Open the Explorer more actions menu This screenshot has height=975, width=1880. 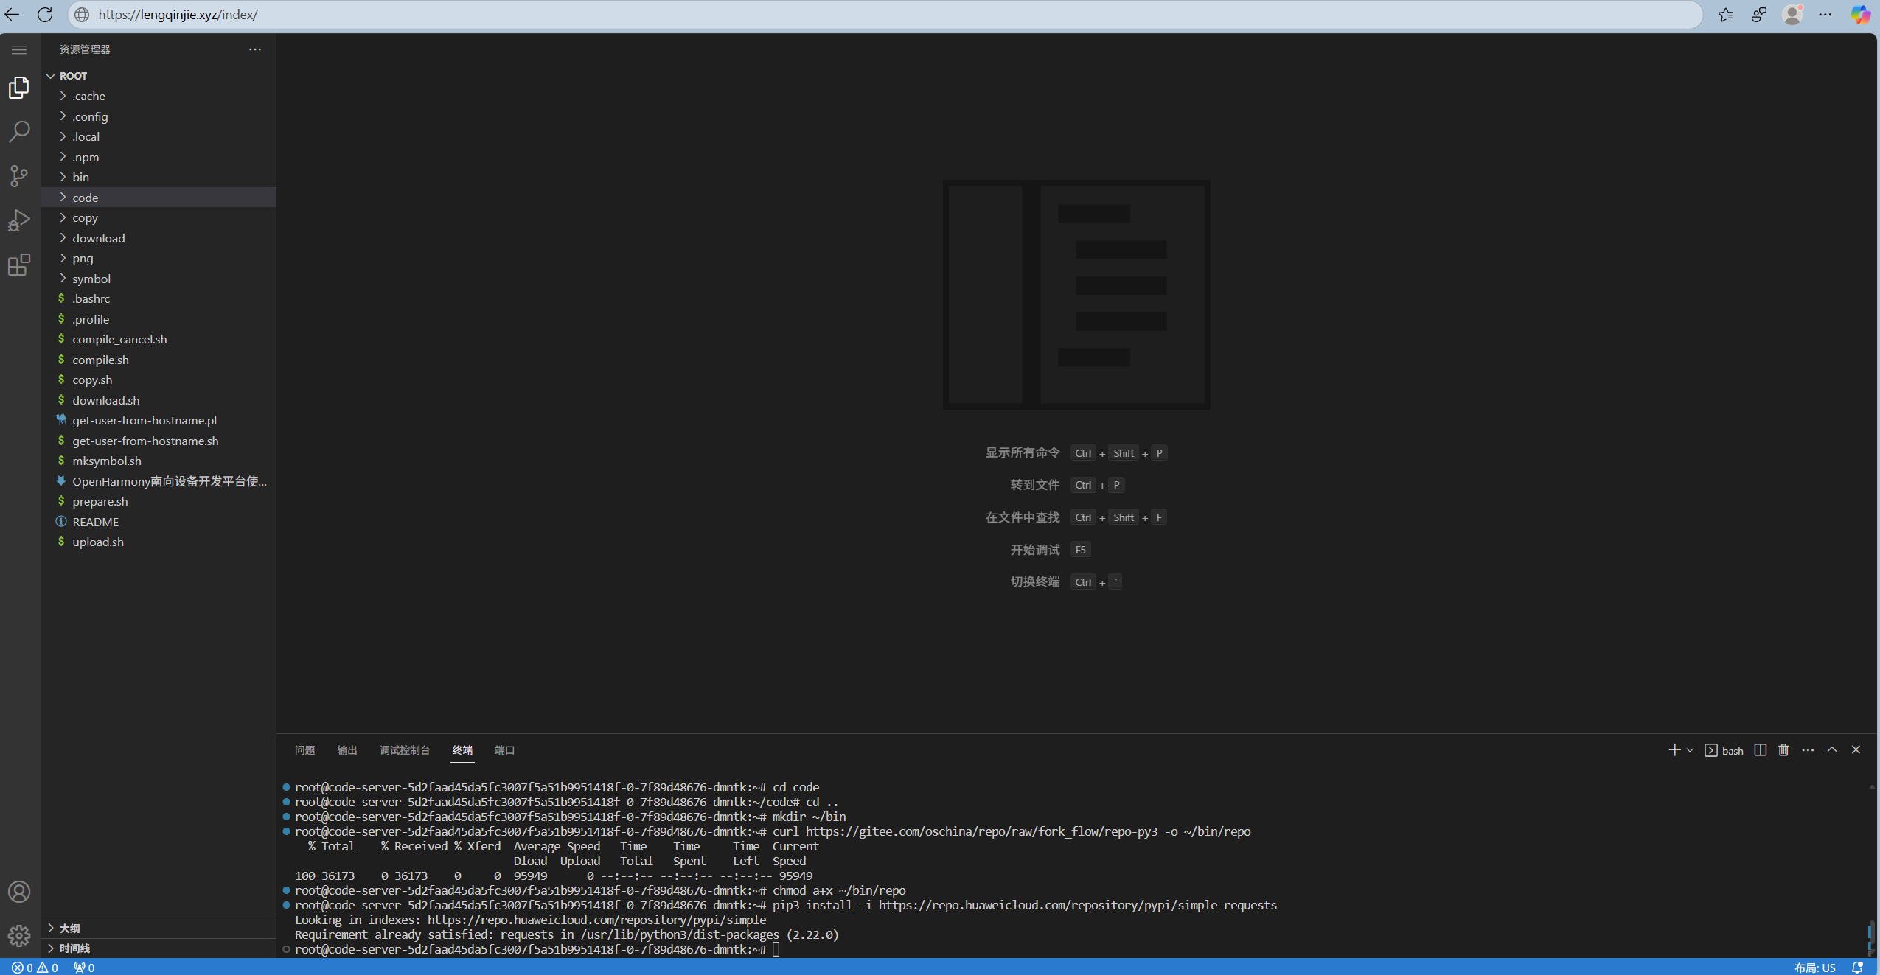point(255,49)
